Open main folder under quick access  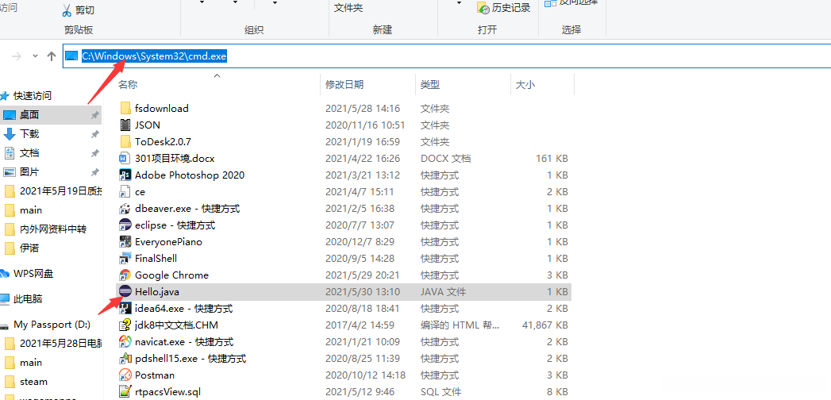coord(31,210)
